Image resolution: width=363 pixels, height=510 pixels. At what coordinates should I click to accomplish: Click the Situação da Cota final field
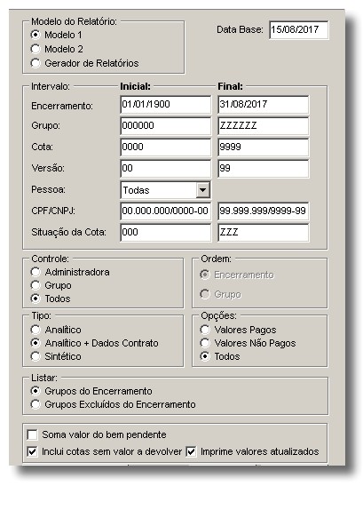(x=263, y=232)
